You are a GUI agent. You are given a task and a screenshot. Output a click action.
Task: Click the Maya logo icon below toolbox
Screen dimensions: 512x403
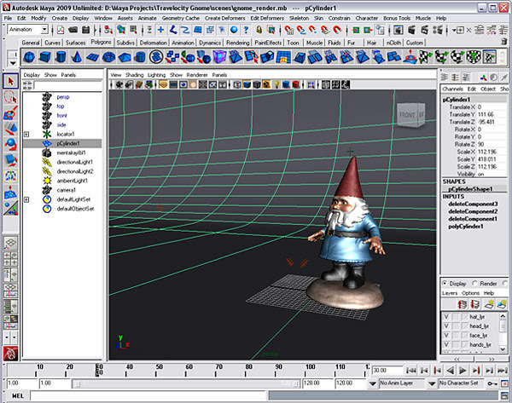[x=10, y=353]
